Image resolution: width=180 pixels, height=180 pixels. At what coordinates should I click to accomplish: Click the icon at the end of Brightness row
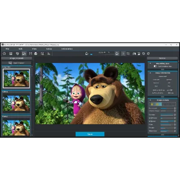coord(175,118)
